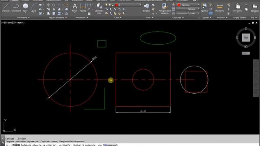Choose the rectangle drawing tool icon
This screenshot has width=260, height=146.
[x=40, y=5]
